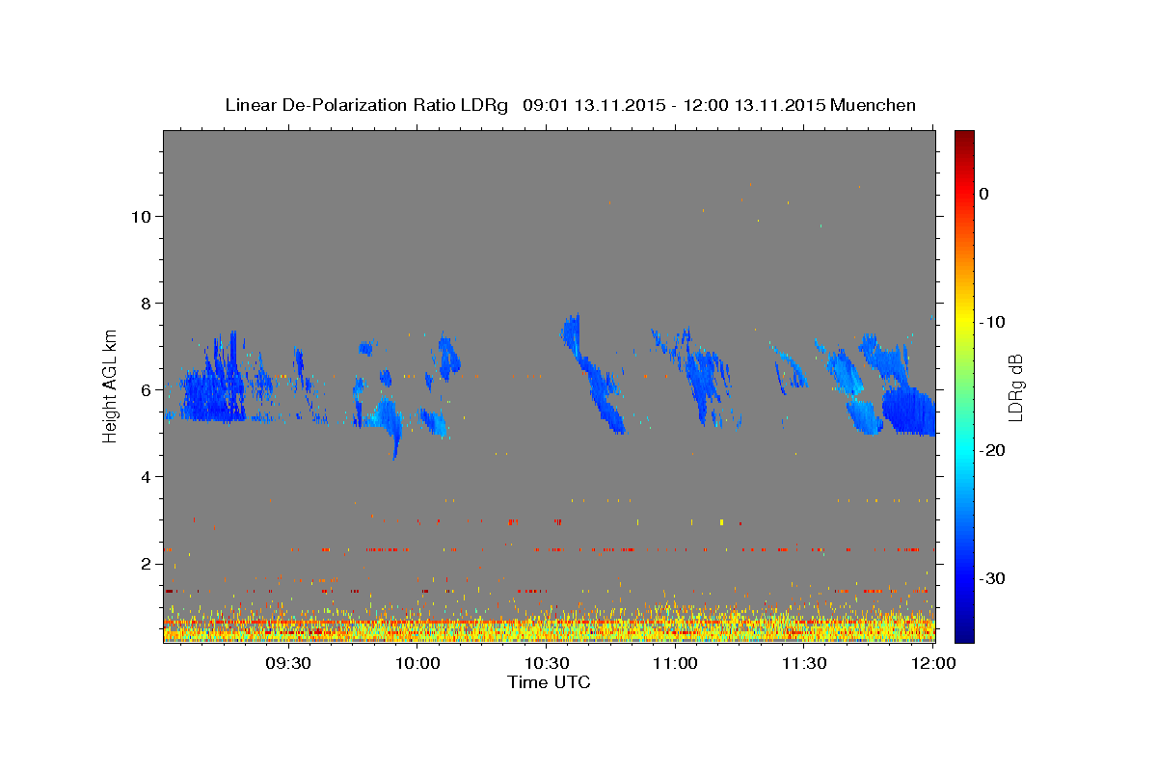Click the station name "Muenchen" in the title
1157x771 pixels.
click(x=874, y=105)
